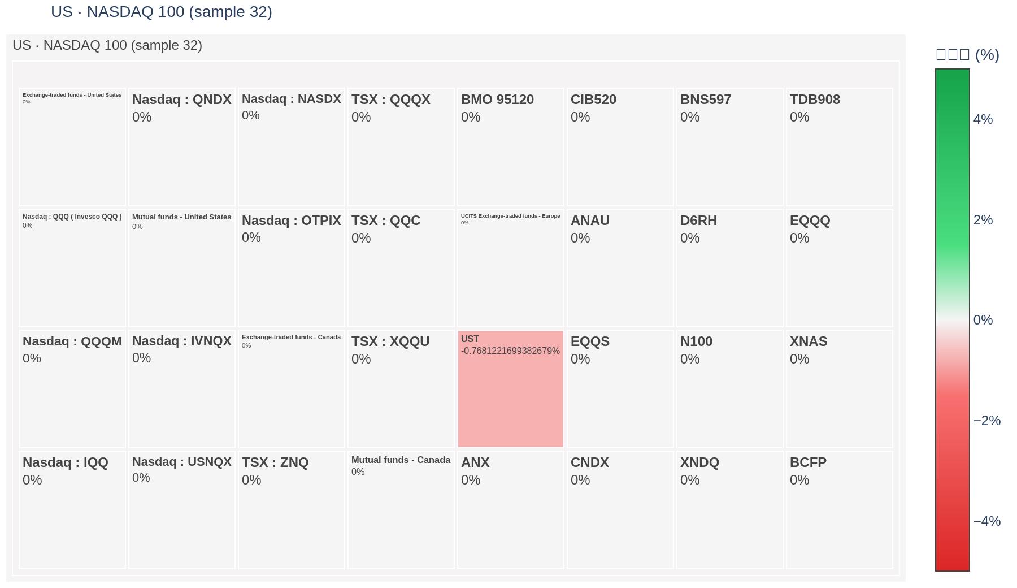This screenshot has width=1017, height=588.
Task: Click the 4% tick on the colorbar
Action: tap(983, 119)
